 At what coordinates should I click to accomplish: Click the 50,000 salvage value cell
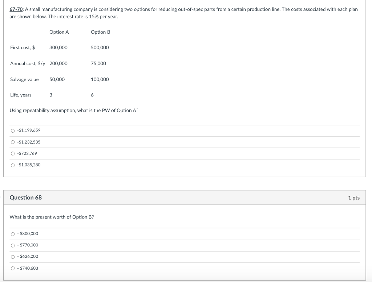[57, 79]
